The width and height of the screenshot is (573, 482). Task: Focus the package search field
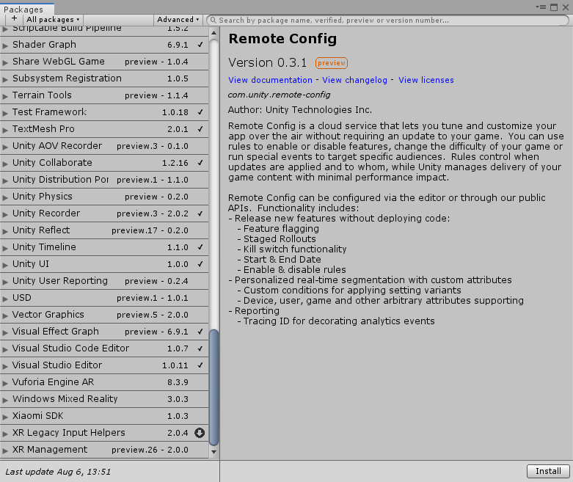click(x=387, y=20)
